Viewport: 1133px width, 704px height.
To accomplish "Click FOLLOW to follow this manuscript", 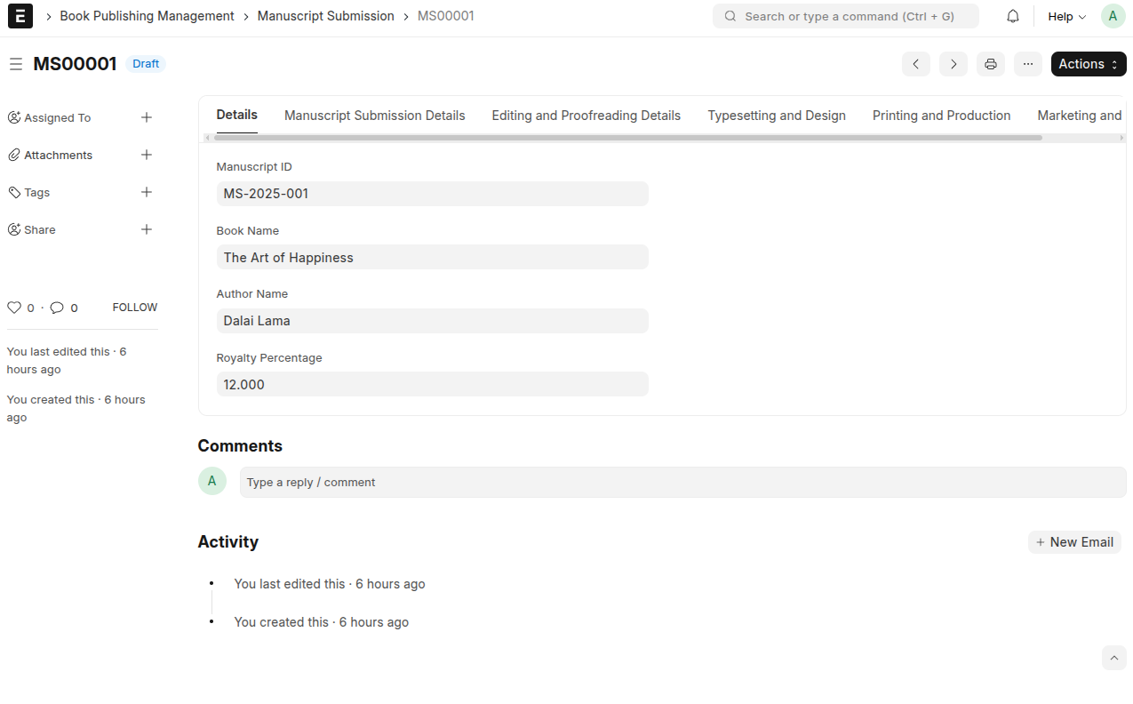I will click(x=134, y=307).
